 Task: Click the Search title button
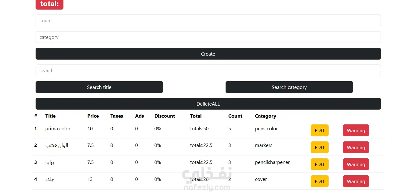99,87
